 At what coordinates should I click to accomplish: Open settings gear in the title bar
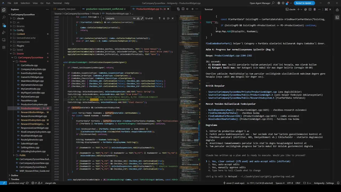tap(283, 3)
